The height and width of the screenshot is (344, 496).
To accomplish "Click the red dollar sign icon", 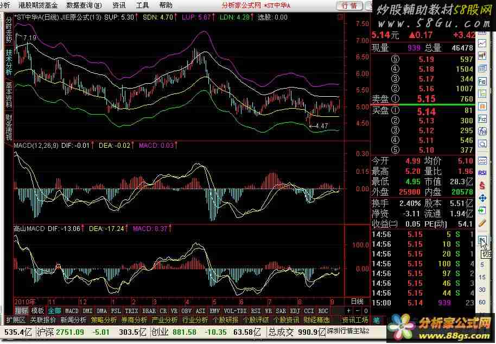I will pos(482,186).
